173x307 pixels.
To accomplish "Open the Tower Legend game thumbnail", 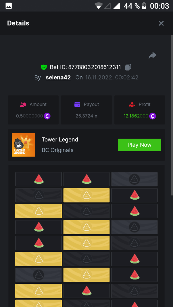I will click(x=24, y=145).
